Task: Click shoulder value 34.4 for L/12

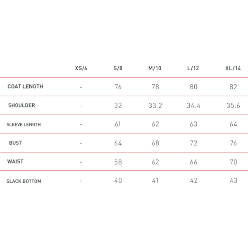Action: click(x=193, y=105)
